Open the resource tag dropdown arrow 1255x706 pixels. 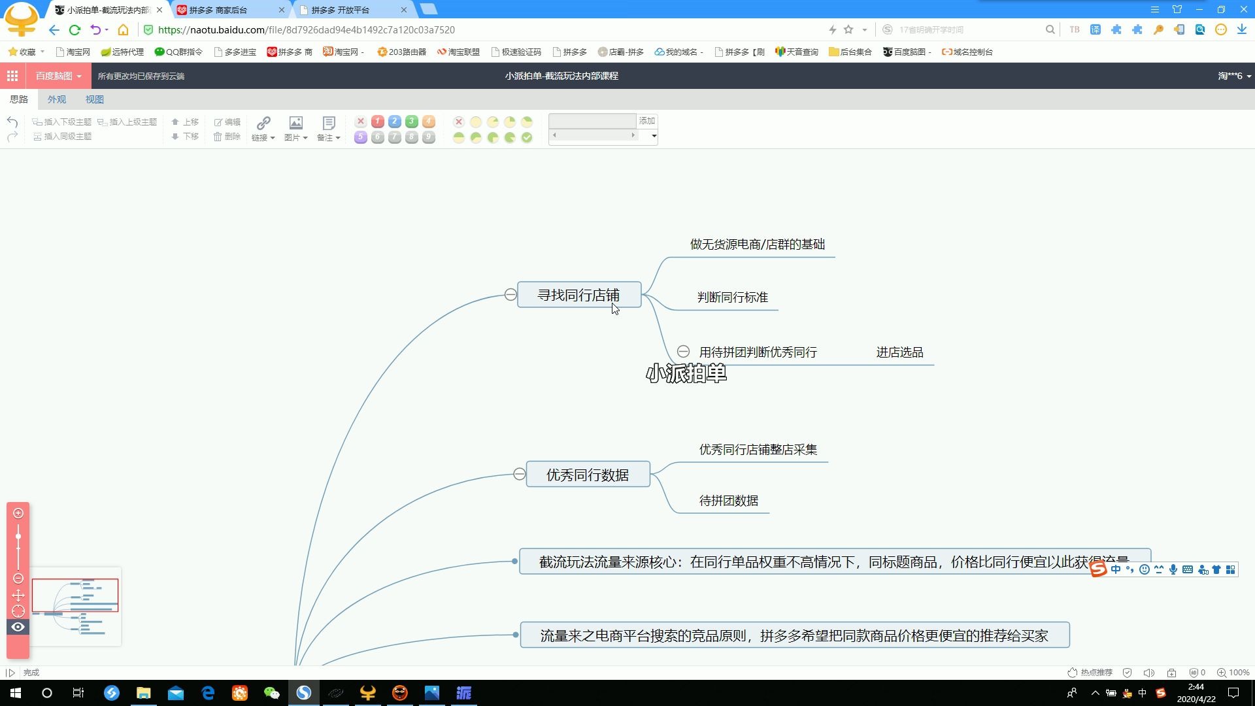[654, 136]
